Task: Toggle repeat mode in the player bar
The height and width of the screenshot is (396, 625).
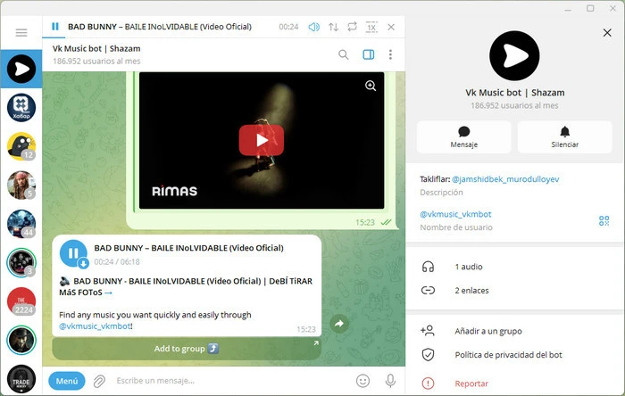Action: point(352,27)
